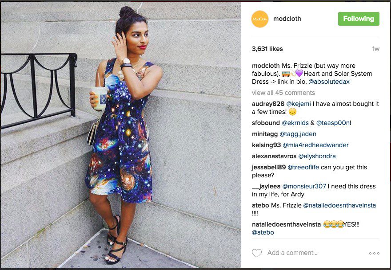Open audrey828's profile from comments
This screenshot has height=270, width=391.
point(268,104)
